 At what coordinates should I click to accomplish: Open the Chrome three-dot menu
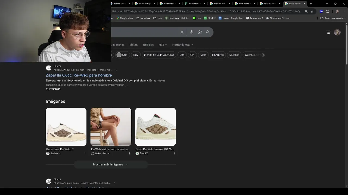click(x=344, y=11)
